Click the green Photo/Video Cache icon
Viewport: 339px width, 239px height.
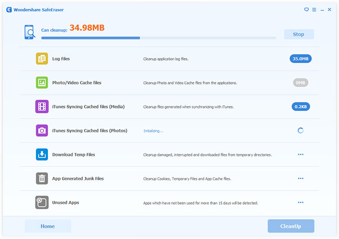pos(42,82)
